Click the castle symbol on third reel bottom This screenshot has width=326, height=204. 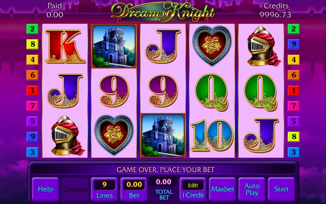163,135
